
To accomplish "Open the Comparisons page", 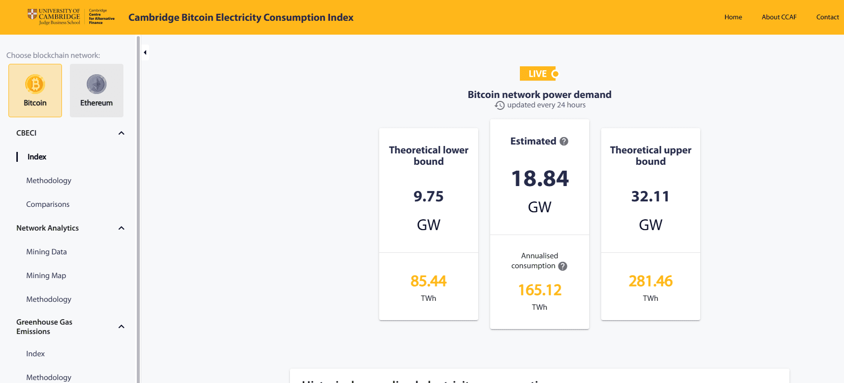I will [x=48, y=204].
